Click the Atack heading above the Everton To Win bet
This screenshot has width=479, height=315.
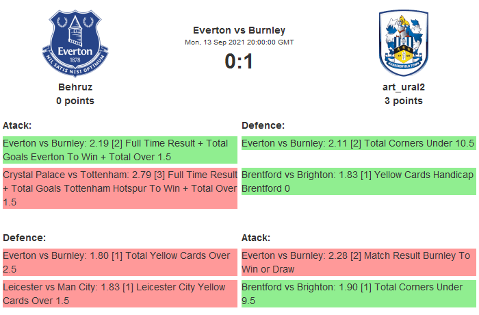18,125
